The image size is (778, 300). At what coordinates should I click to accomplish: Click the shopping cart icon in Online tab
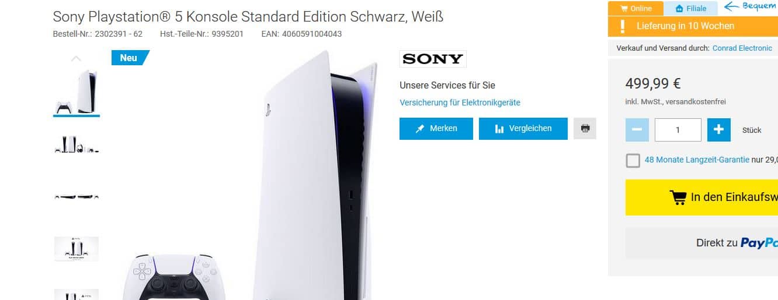click(x=624, y=9)
